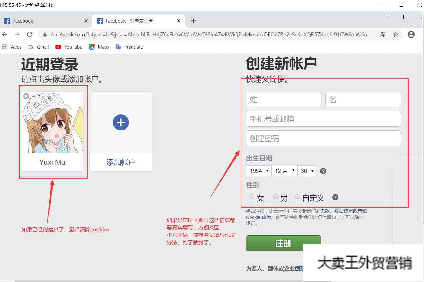Screen dimensions: 424x282
Task: Reload the Facebook page
Action: pyautogui.click(x=30, y=34)
